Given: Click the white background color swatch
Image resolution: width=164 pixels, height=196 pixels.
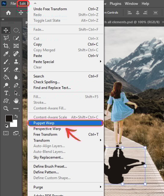Looking at the screenshot, I should coord(15,124).
